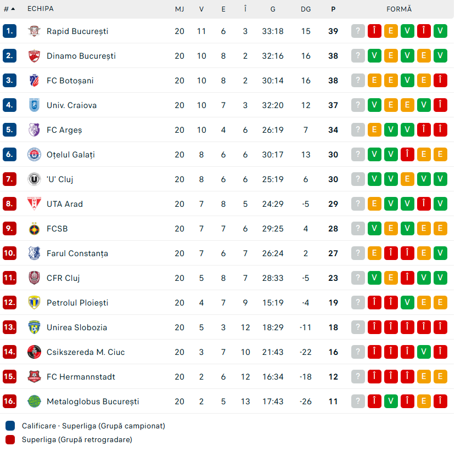Click the Metaloglobus București club logo
This screenshot has width=455, height=452.
tap(34, 402)
